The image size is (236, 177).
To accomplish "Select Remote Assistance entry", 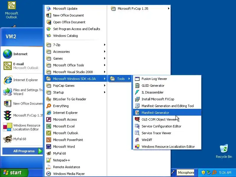I will coord(76,167).
